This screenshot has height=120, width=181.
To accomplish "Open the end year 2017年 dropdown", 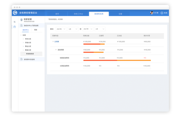I will click(88, 29).
